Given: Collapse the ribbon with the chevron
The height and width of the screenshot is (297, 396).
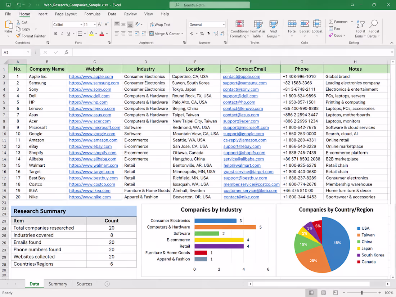Looking at the screenshot, I should (392, 43).
